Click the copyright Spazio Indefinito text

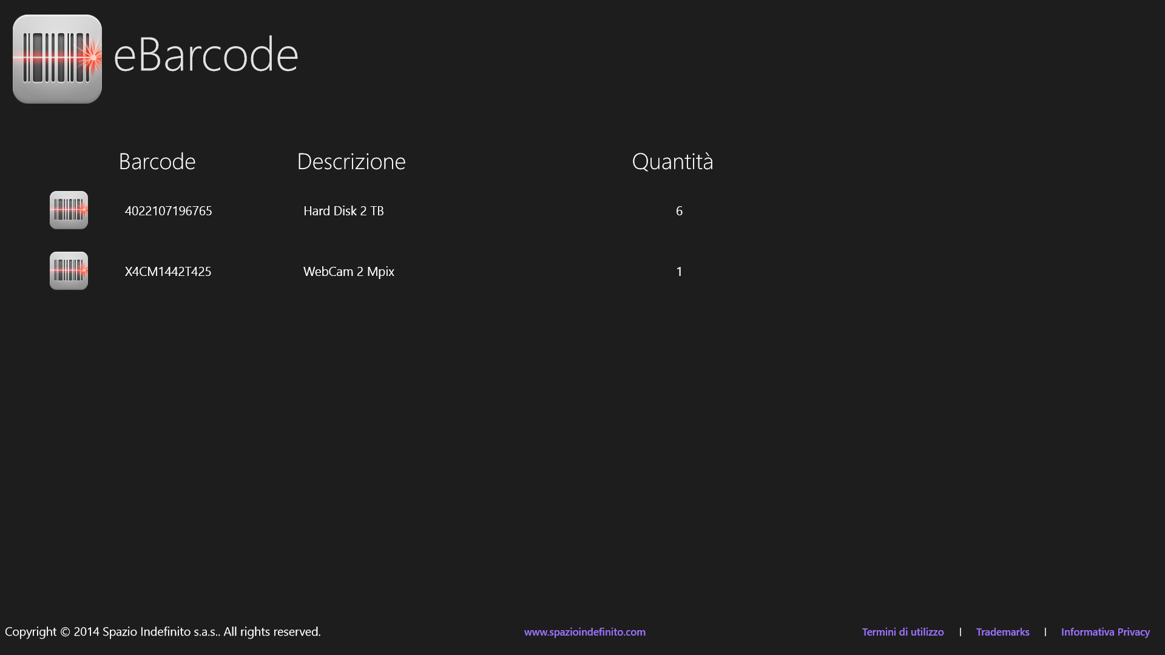point(163,631)
